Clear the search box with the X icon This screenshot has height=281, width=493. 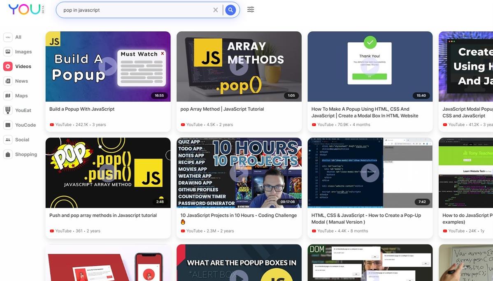[x=215, y=10]
